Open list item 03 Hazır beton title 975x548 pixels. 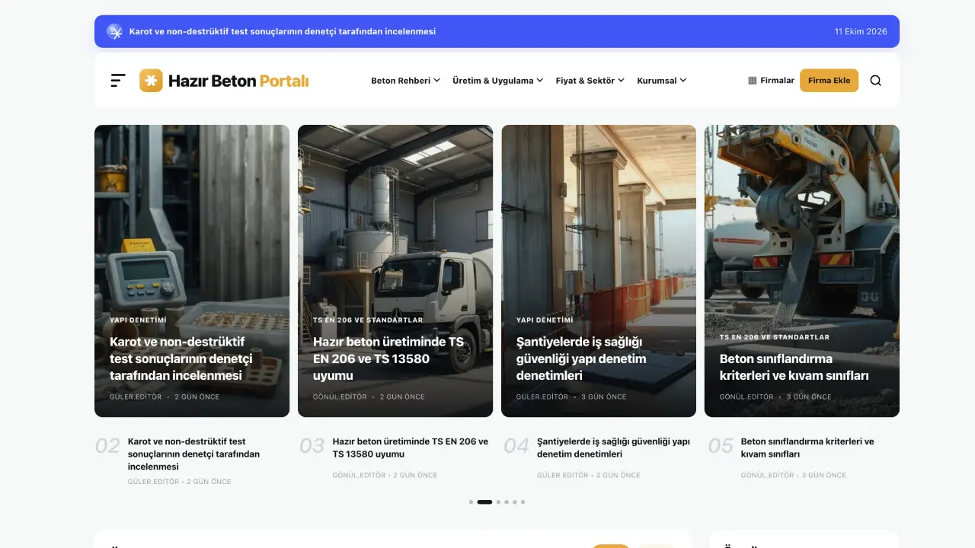point(411,448)
